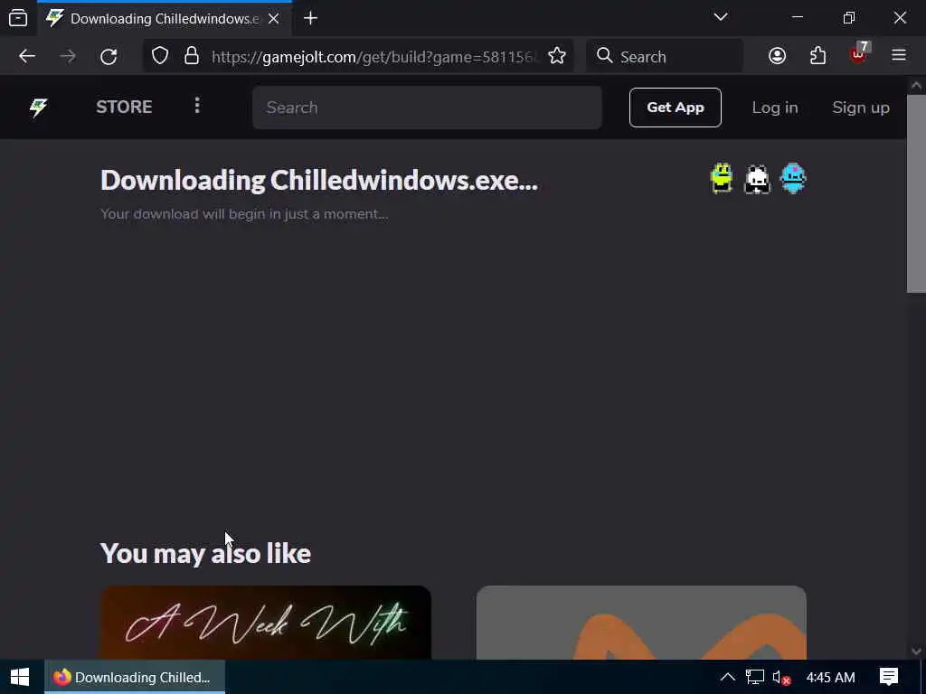926x694 pixels.
Task: Select the Firefox taskbar window button
Action: 135,677
